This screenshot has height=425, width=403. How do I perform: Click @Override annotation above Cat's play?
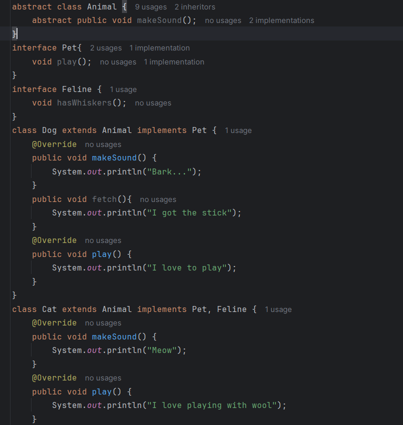pyautogui.click(x=54, y=378)
